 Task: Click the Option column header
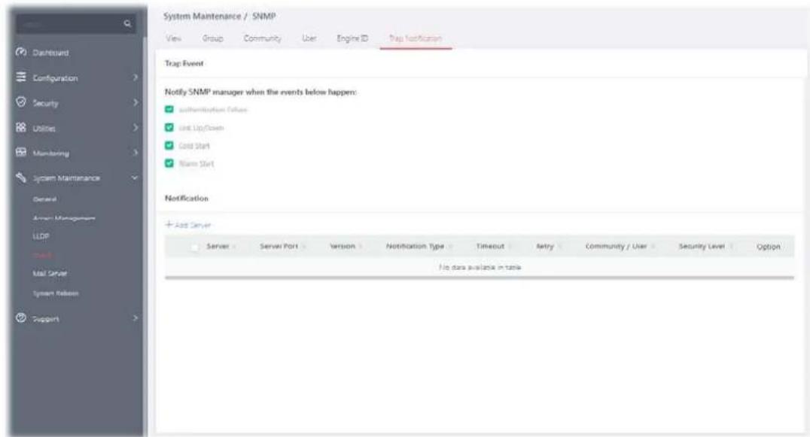click(768, 247)
